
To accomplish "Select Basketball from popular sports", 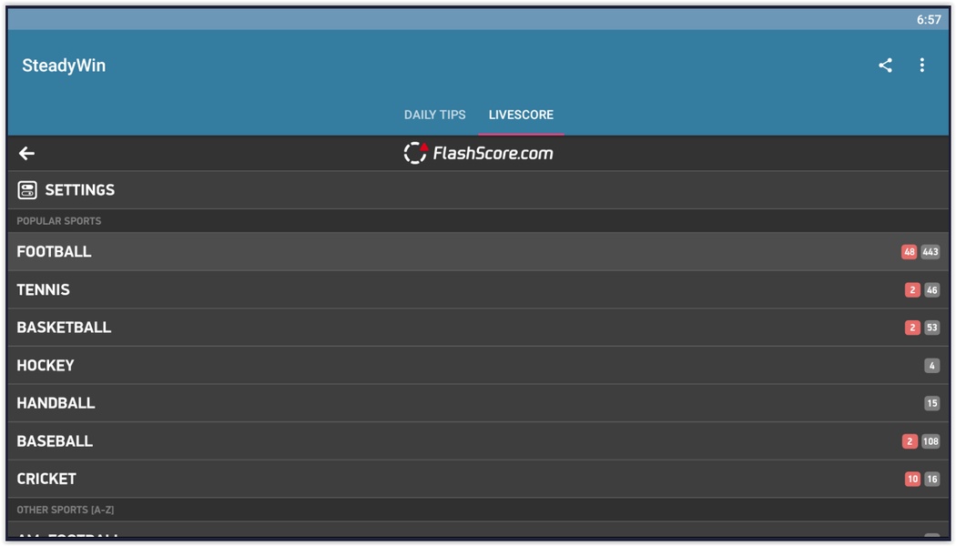I will coord(478,328).
